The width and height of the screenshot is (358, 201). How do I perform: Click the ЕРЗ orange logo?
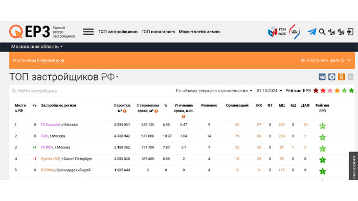click(30, 32)
